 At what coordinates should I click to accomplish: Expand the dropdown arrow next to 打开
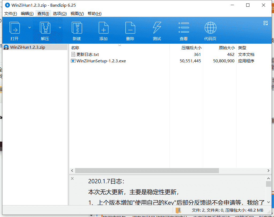[x=29, y=28]
